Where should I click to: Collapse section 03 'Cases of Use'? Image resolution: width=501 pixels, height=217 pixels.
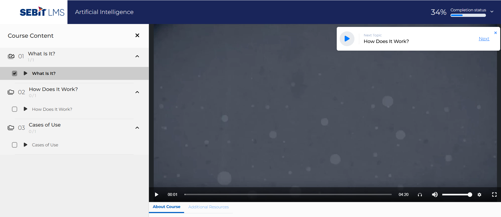[137, 128]
